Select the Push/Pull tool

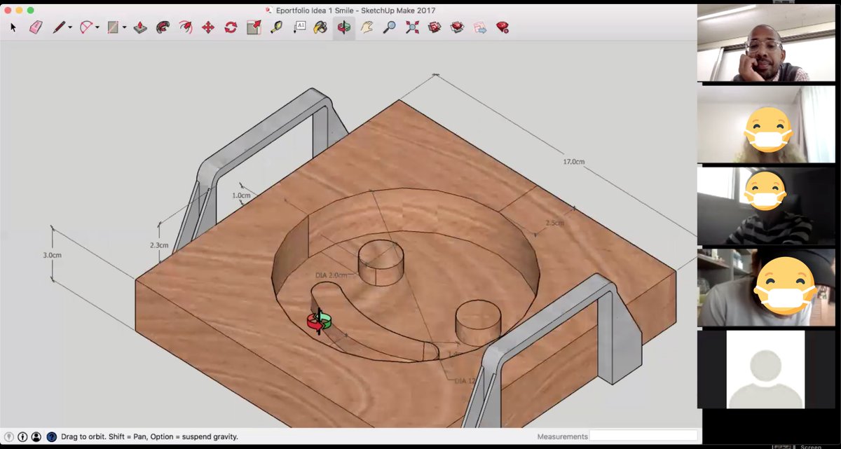pyautogui.click(x=140, y=27)
